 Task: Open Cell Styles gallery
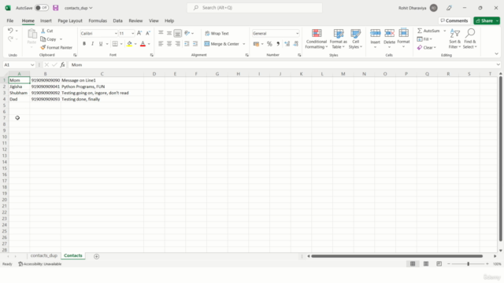click(355, 39)
